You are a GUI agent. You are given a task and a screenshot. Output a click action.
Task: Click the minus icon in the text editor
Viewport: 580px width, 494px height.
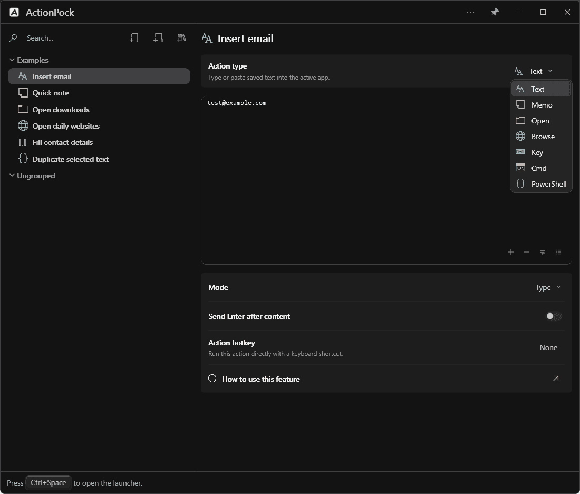pyautogui.click(x=527, y=252)
